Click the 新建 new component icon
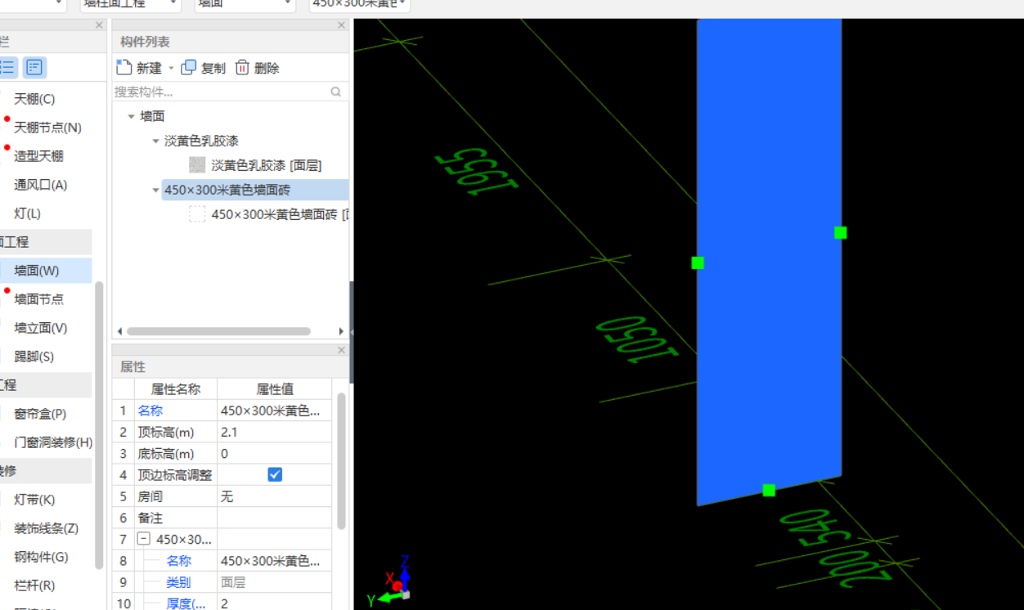 point(124,68)
